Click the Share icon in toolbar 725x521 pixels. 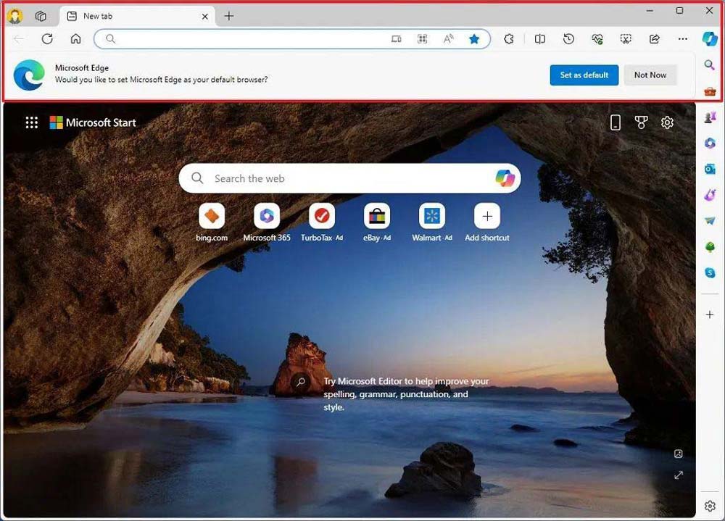pyautogui.click(x=655, y=39)
